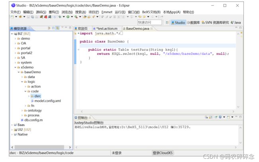Expand the ontology folder
This screenshot has height=162, width=259.
click(22, 111)
